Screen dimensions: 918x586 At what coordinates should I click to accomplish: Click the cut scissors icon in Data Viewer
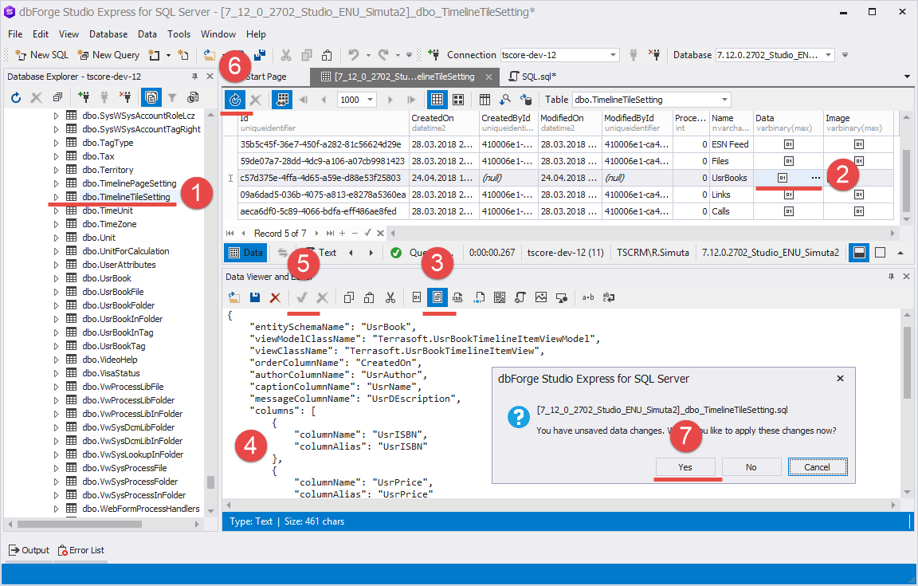390,297
